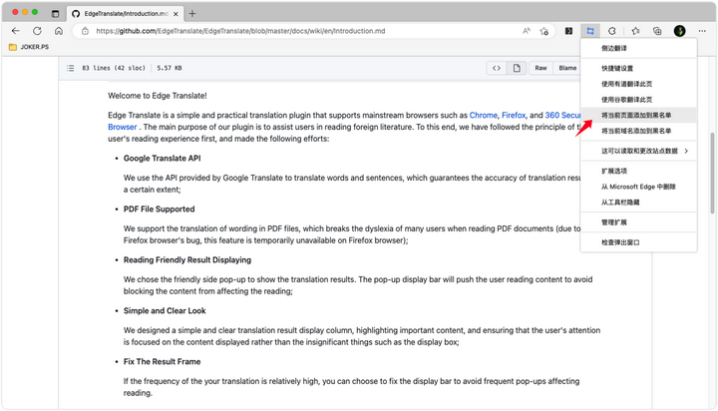This screenshot has height=411, width=718.
Task: Open the tab actions menu icon
Action: point(56,14)
